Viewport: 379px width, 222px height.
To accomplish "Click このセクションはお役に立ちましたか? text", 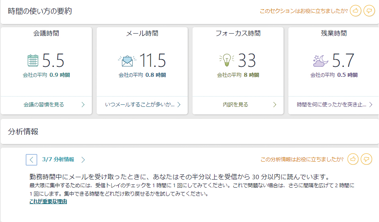I will point(304,11).
